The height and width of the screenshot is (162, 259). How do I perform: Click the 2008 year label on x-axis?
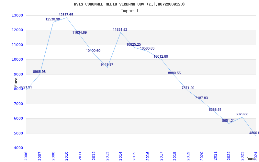pos(53,156)
